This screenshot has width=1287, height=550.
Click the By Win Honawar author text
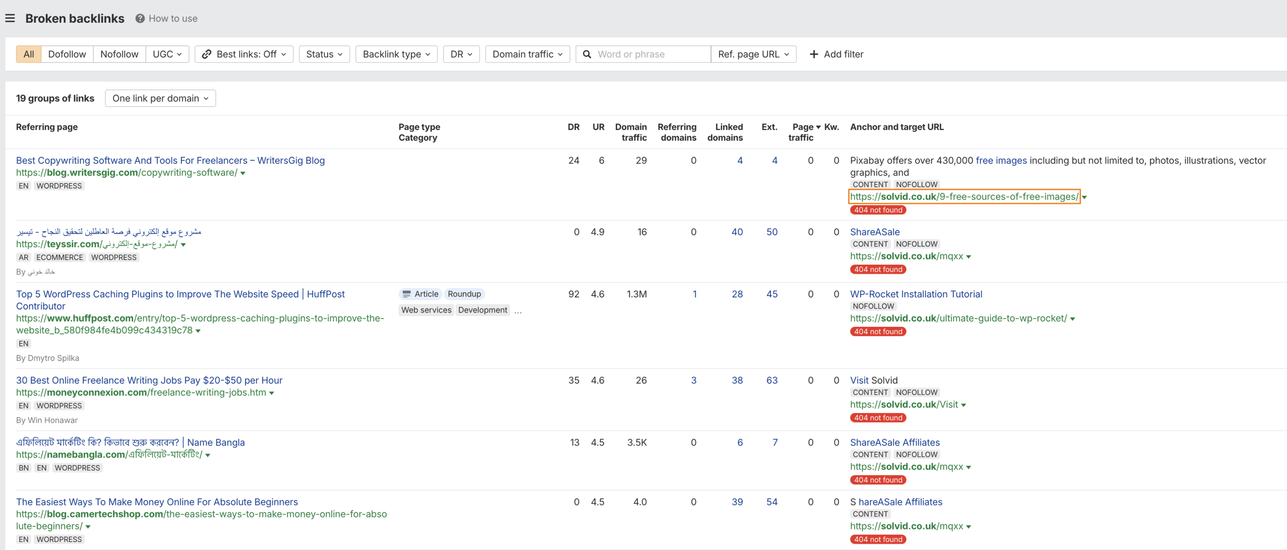pyautogui.click(x=47, y=420)
